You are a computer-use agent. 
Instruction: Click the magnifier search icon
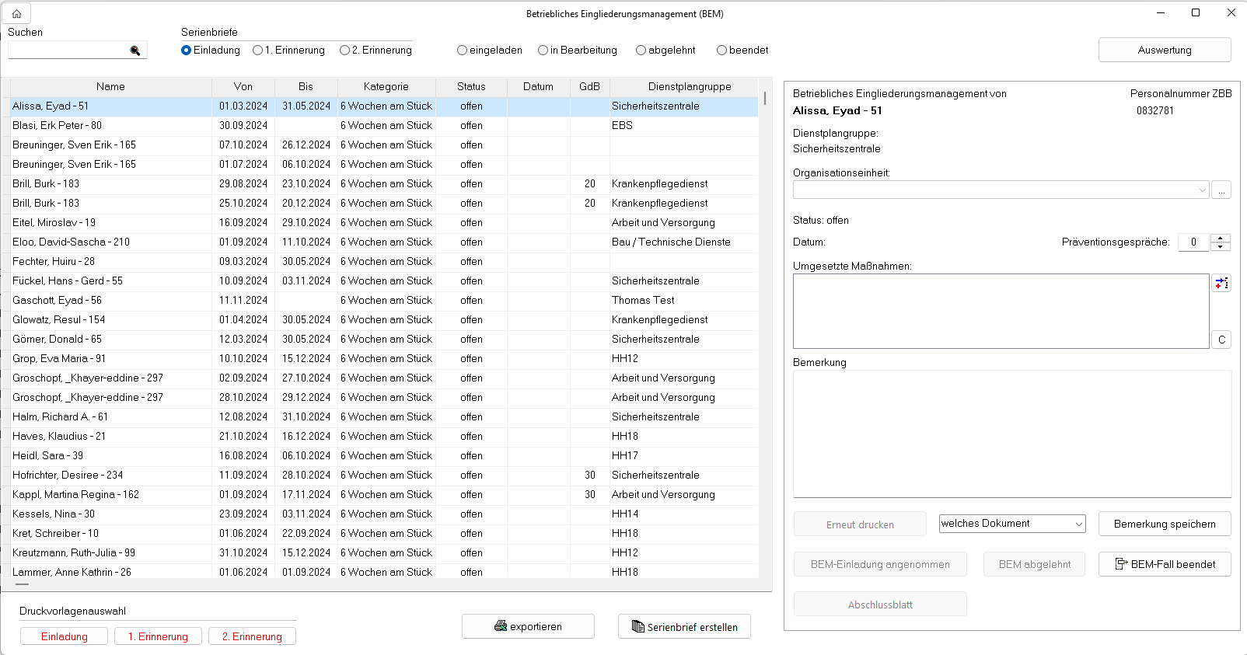(x=135, y=51)
